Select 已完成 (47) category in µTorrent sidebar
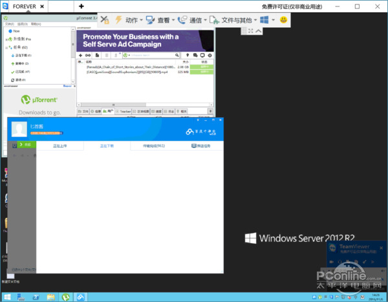388x302 pixels. 21,72
